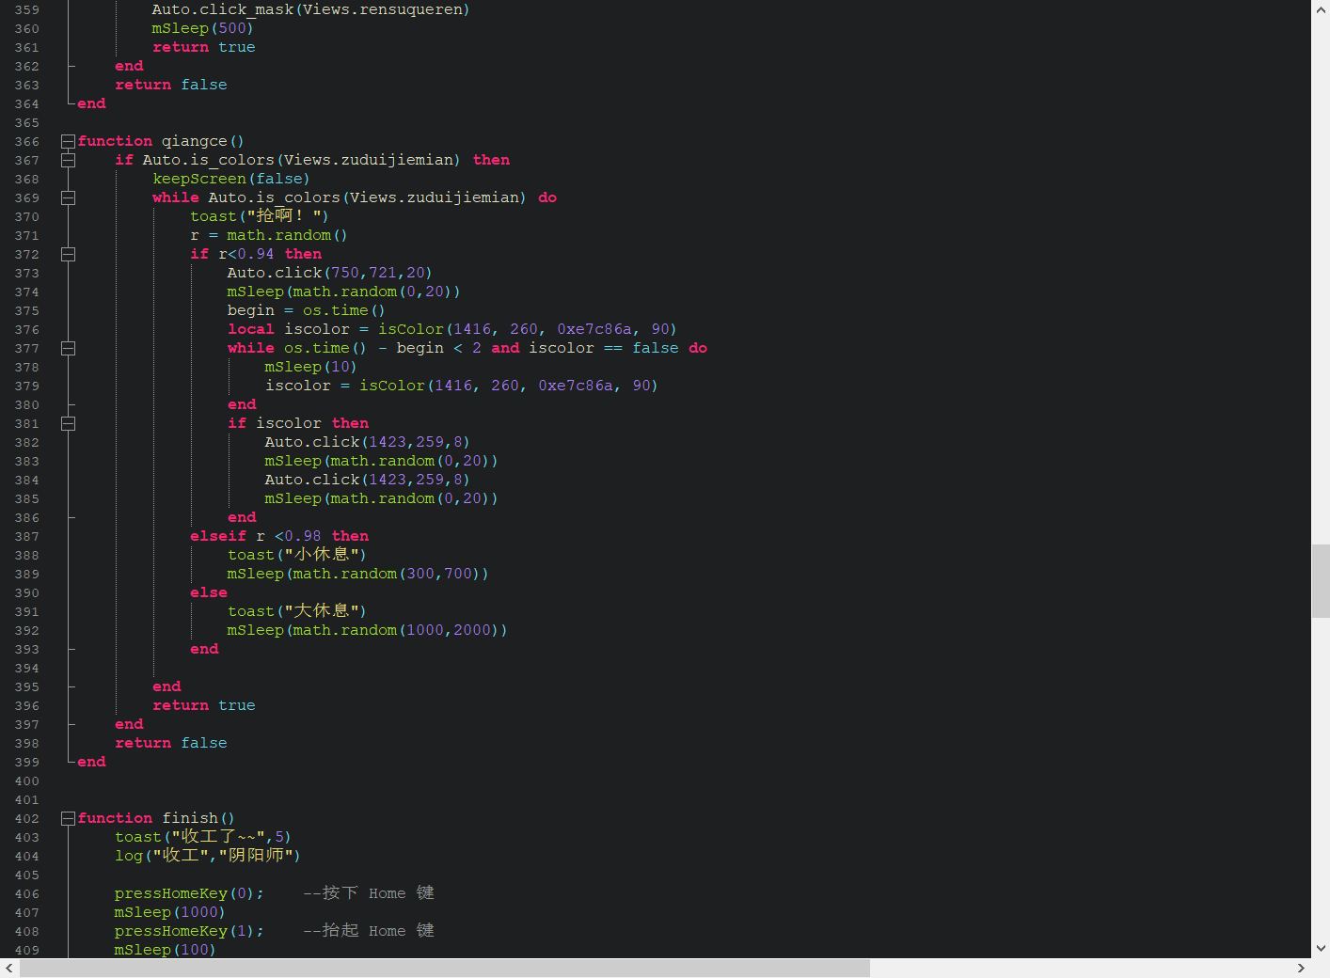This screenshot has height=978, width=1330.
Task: Click the vertical scrollbar thumb
Action: [1321, 580]
